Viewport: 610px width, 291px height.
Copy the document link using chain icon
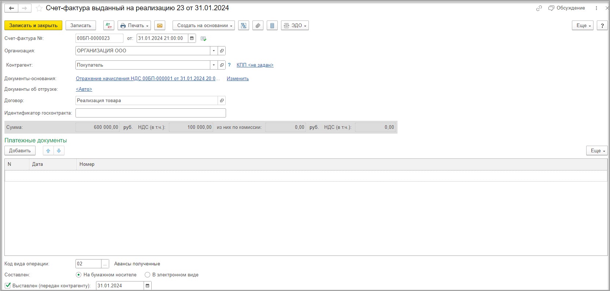(539, 8)
